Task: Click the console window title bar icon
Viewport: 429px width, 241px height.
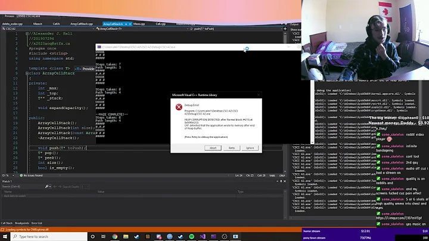Action: click(100, 47)
